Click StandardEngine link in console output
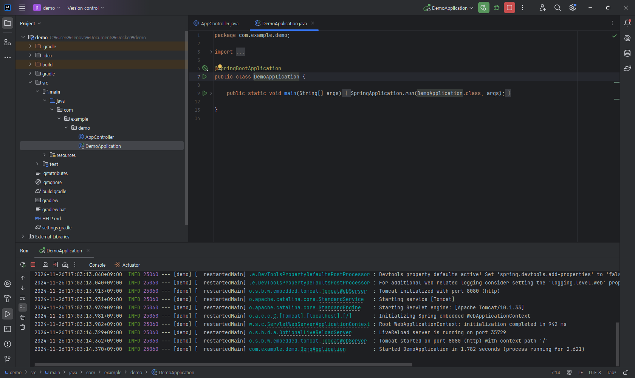The image size is (635, 378). 339,307
